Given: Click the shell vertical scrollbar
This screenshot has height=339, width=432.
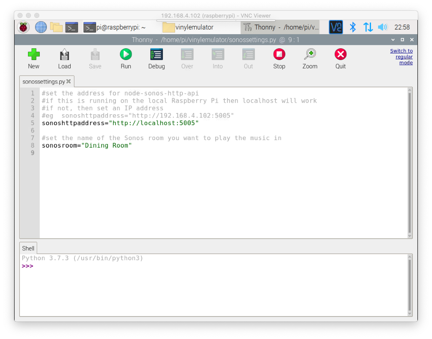Looking at the screenshot, I should [410, 285].
